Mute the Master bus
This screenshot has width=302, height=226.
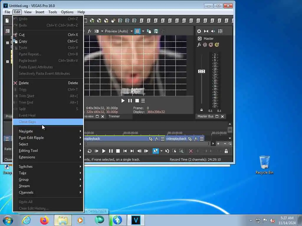pos(211,45)
